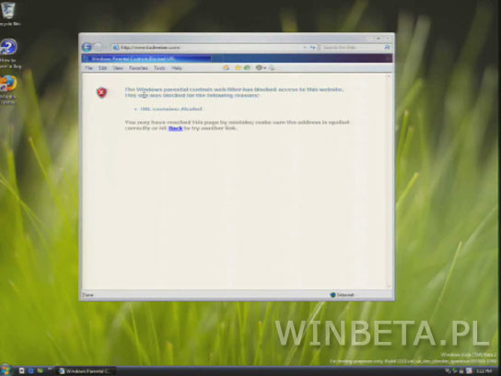
Task: Select the Mozilla Firefox desktop icon
Action: coord(8,89)
